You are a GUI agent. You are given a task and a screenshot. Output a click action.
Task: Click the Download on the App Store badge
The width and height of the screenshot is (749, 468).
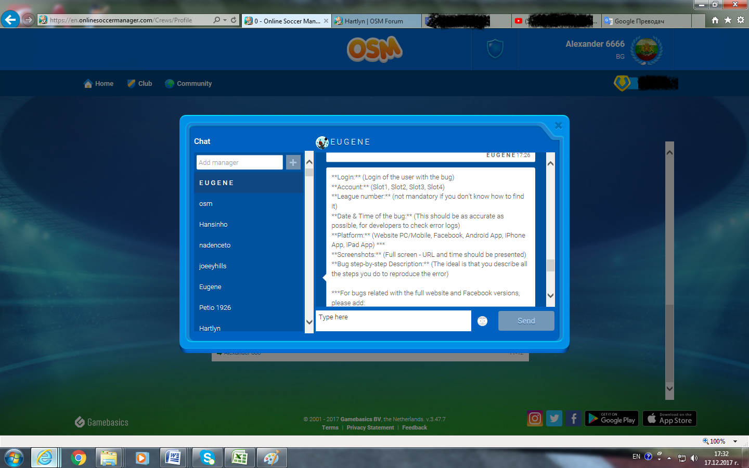click(x=669, y=418)
